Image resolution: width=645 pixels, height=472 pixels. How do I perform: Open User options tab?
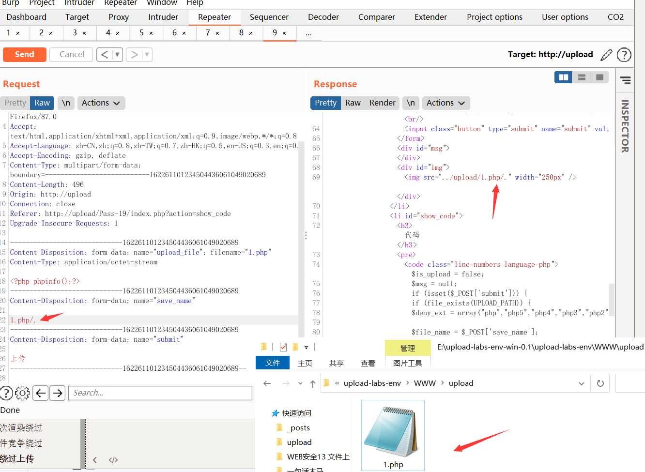[565, 17]
